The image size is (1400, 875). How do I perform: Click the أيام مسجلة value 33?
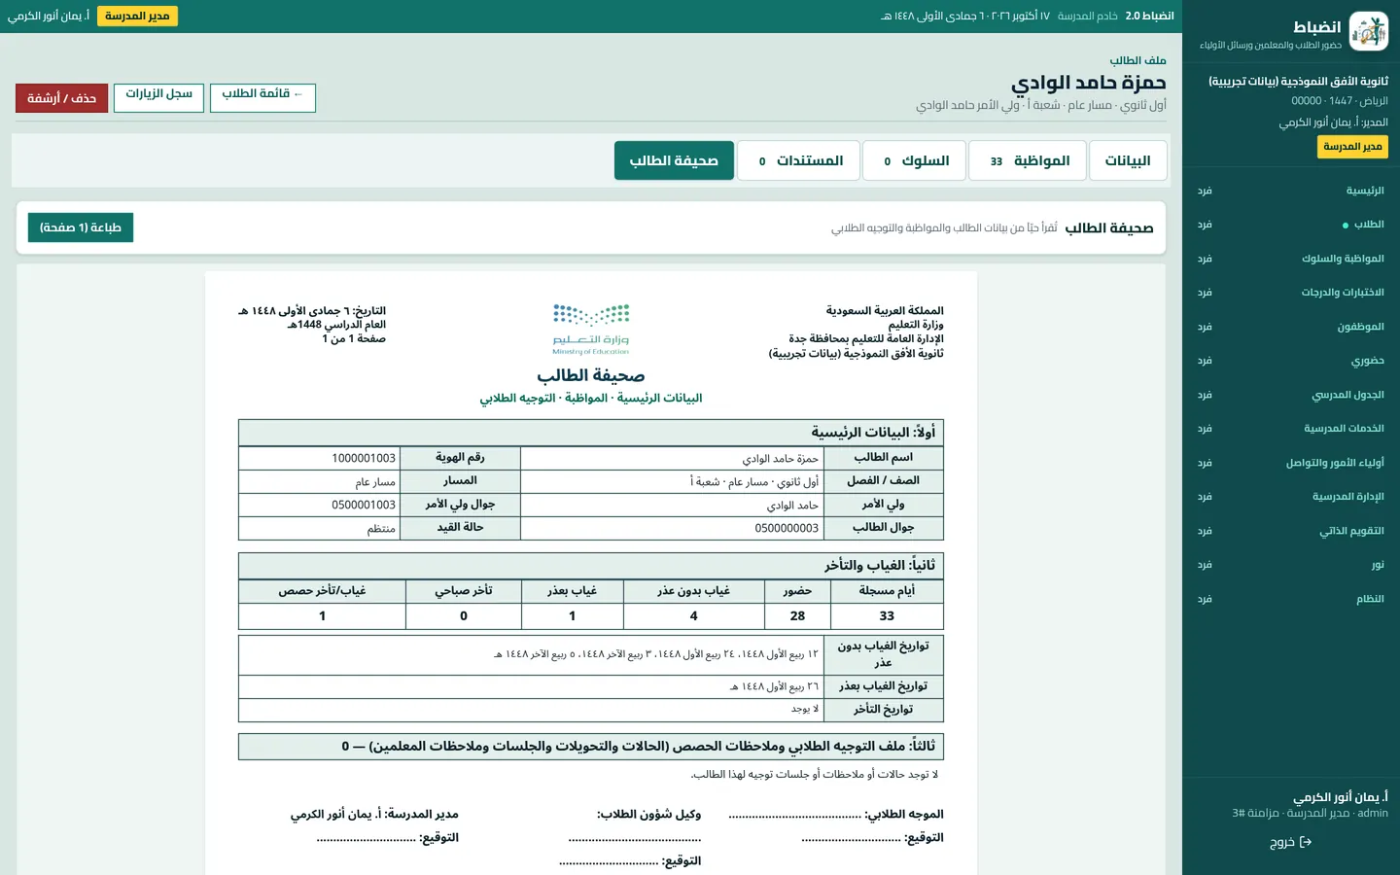[887, 615]
